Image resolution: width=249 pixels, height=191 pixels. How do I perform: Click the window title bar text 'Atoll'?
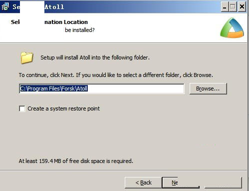pos(54,7)
